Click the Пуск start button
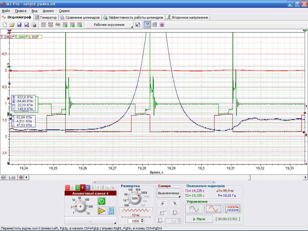308x231 pixels. point(199,219)
